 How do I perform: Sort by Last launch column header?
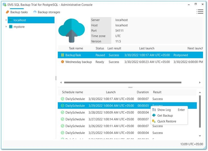coord(147,48)
